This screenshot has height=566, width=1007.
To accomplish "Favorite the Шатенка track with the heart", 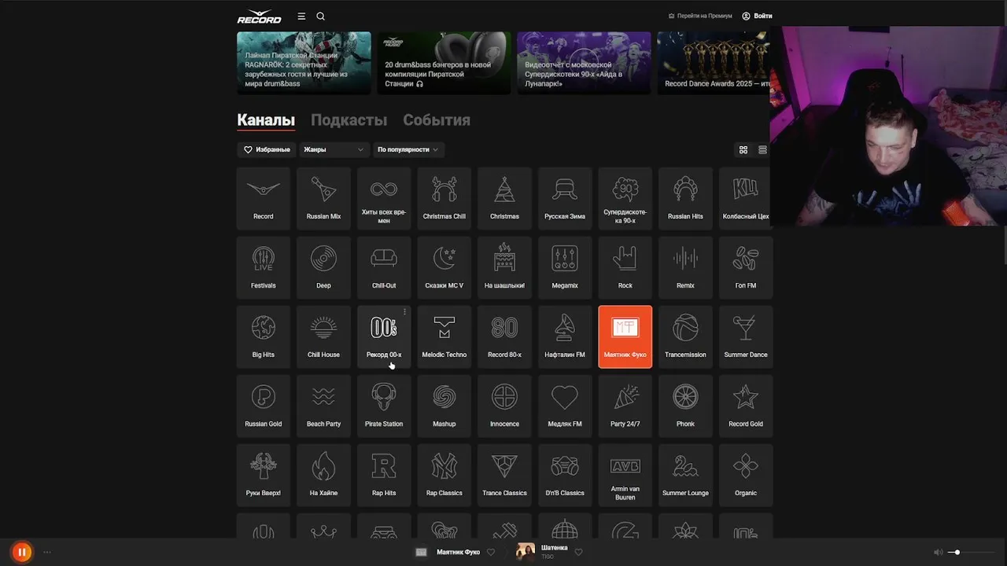I will pyautogui.click(x=578, y=552).
